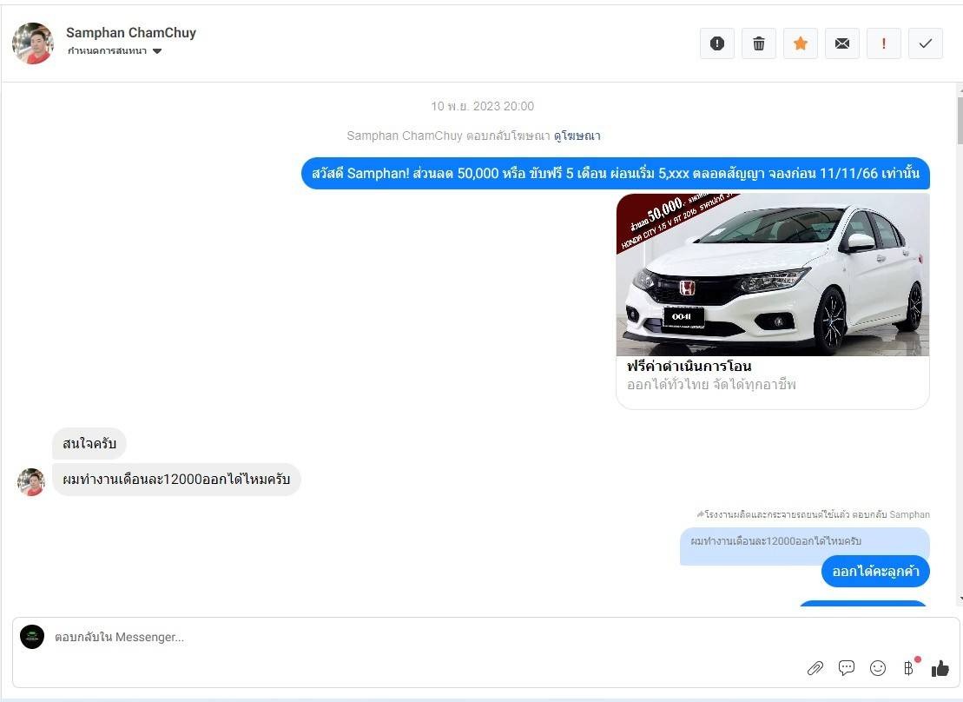Viewport: 963px width, 702px height.
Task: Open Samphan ChamChuy profile picture in header
Action: click(32, 43)
